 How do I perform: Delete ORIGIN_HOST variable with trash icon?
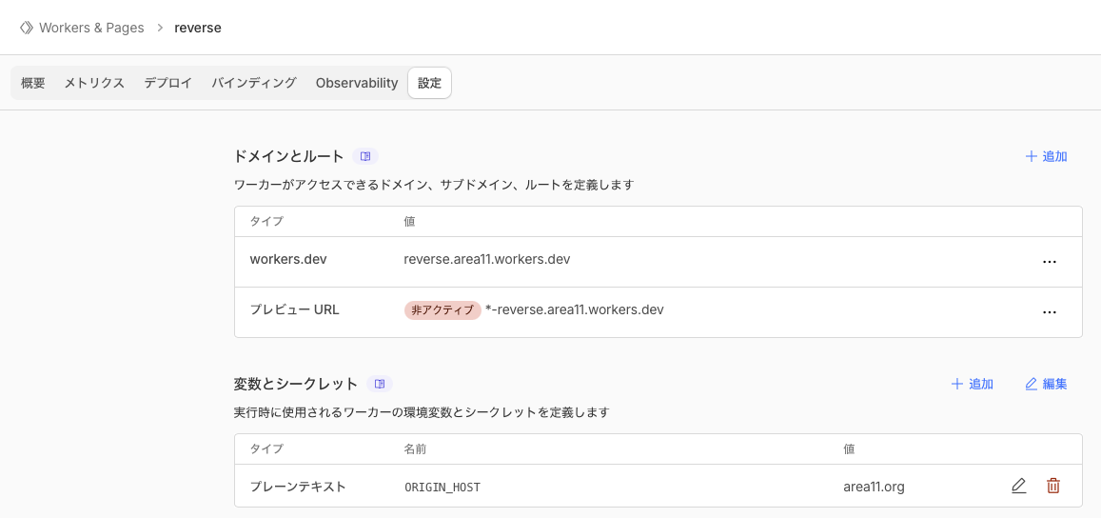[1053, 487]
